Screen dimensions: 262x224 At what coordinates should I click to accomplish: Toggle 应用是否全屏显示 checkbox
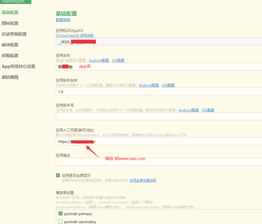click(58, 175)
